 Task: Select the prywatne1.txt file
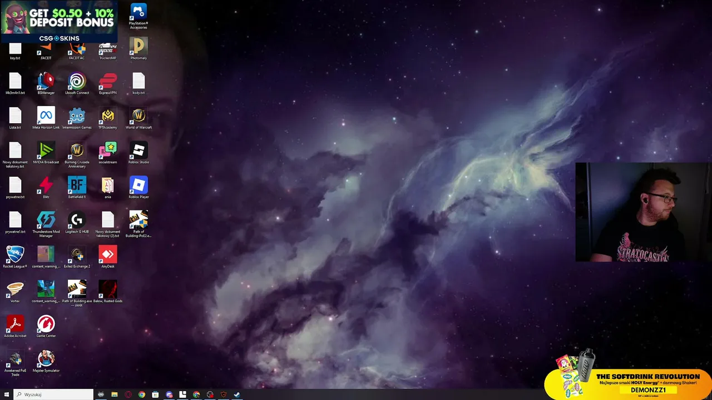point(15,223)
